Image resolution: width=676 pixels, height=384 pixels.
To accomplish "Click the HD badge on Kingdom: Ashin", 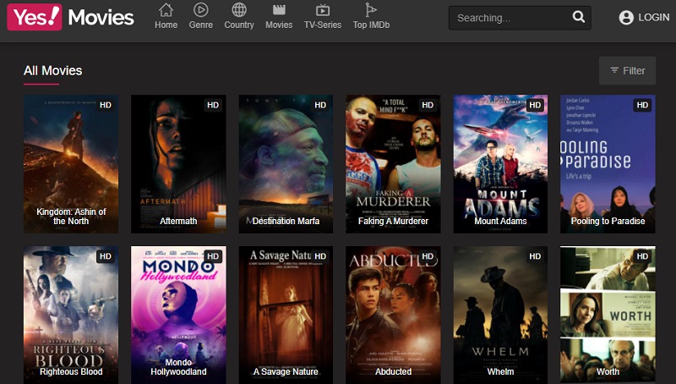I will tap(106, 105).
